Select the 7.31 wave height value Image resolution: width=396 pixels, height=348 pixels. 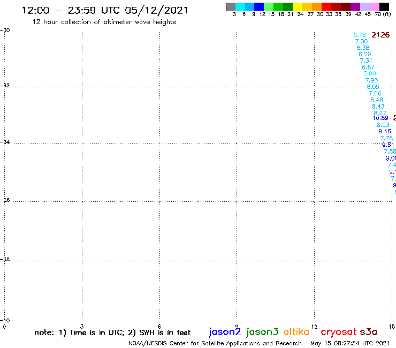pos(366,60)
